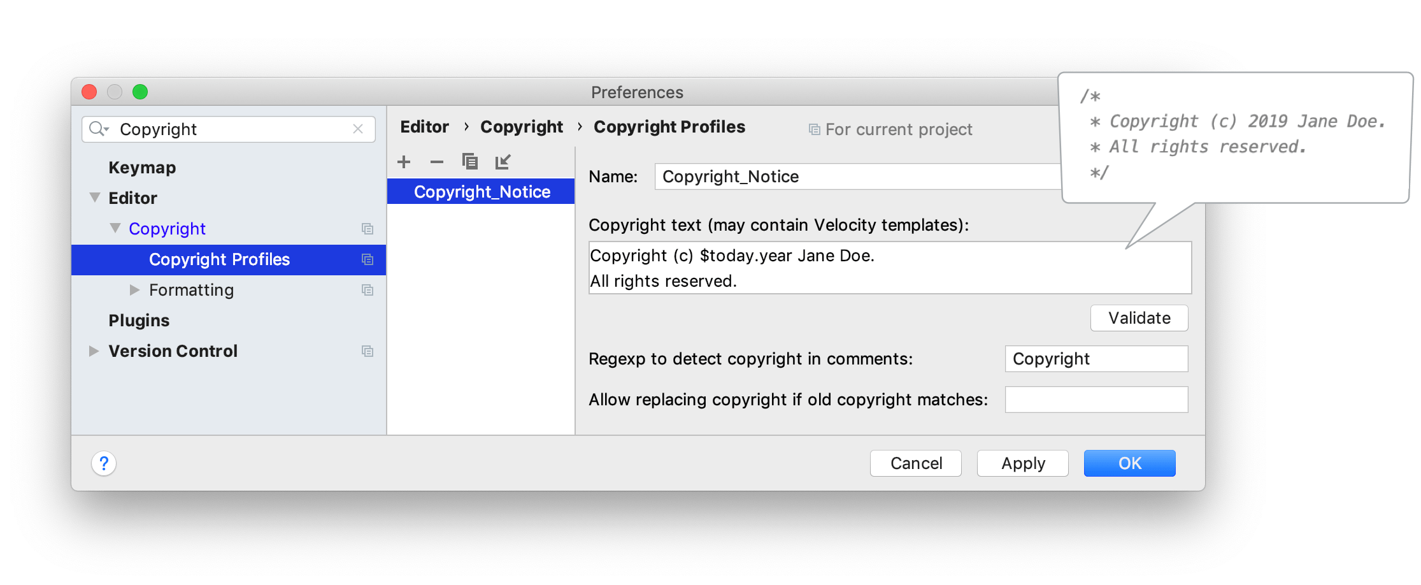The height and width of the screenshot is (585, 1421).
Task: Import copyright profile icon in toolbar
Action: pyautogui.click(x=503, y=162)
